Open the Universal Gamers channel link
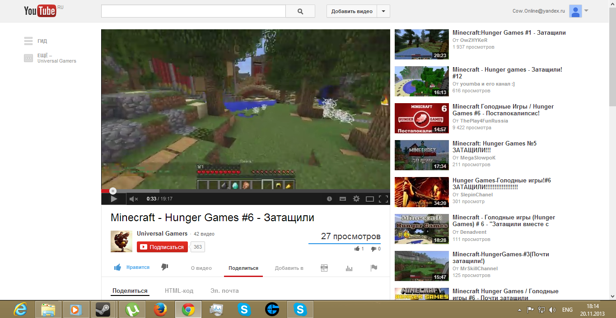The image size is (616, 318). (162, 234)
